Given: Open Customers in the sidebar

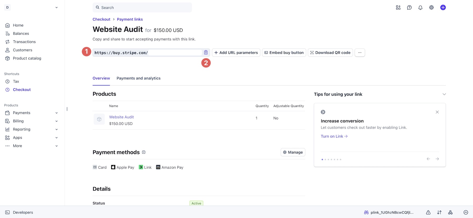Looking at the screenshot, I should coord(23,50).
